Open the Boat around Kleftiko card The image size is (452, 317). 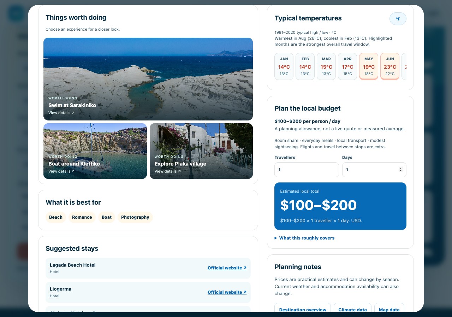95,151
